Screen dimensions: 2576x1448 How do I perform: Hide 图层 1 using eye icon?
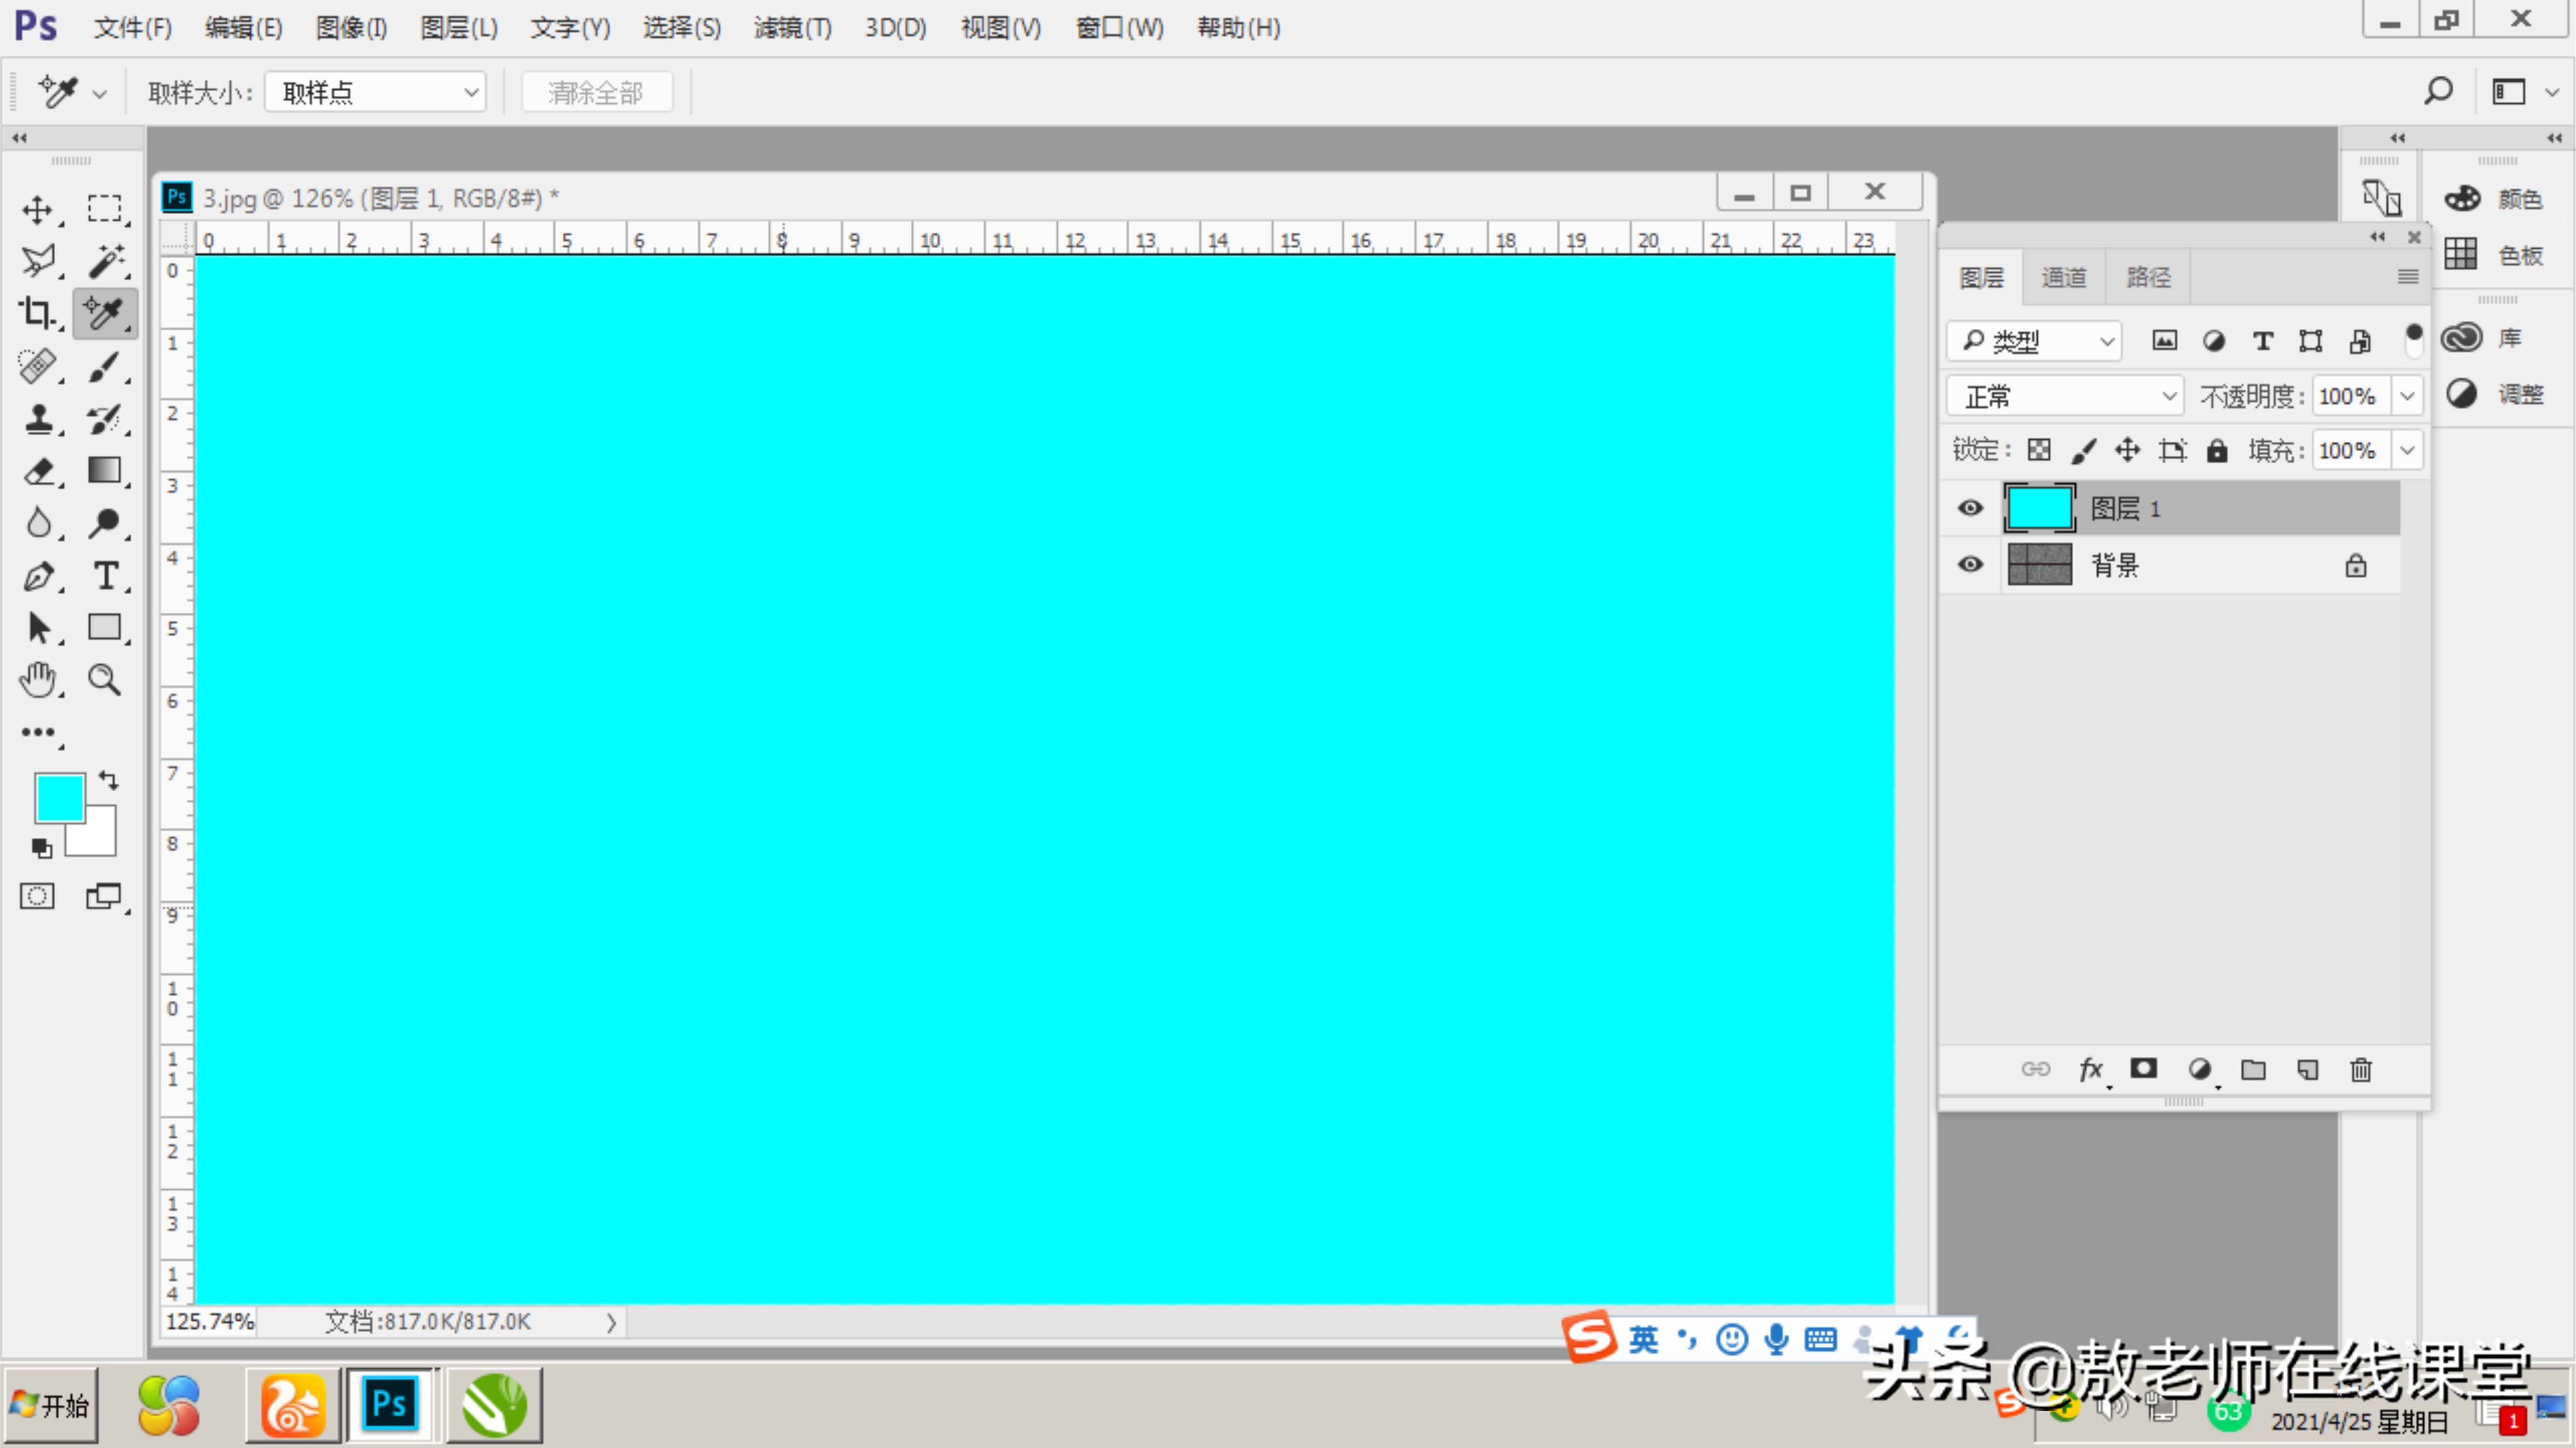[x=1970, y=508]
